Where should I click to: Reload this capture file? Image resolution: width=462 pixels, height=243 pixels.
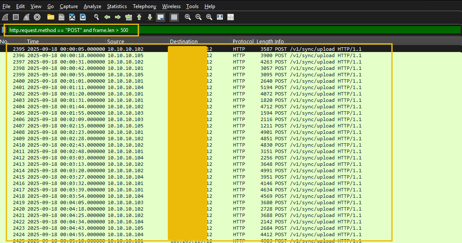click(x=83, y=17)
